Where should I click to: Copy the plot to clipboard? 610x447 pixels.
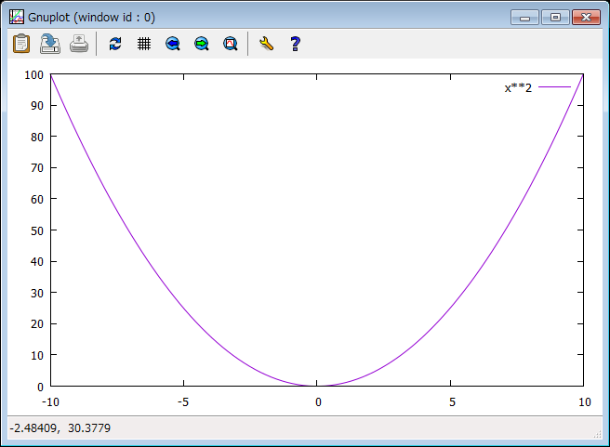20,43
